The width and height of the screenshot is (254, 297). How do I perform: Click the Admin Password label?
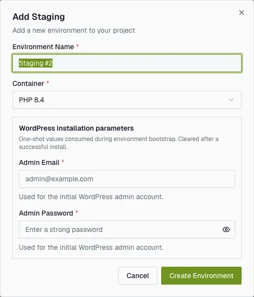click(46, 213)
